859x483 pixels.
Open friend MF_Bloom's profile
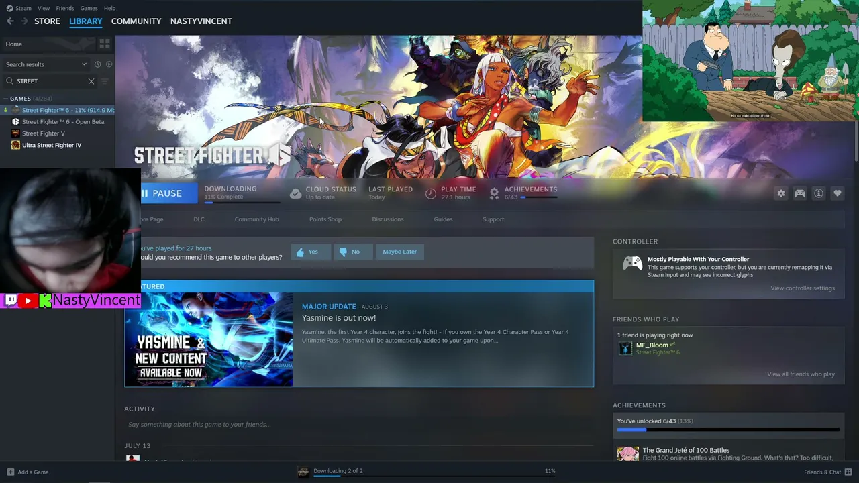(652, 345)
